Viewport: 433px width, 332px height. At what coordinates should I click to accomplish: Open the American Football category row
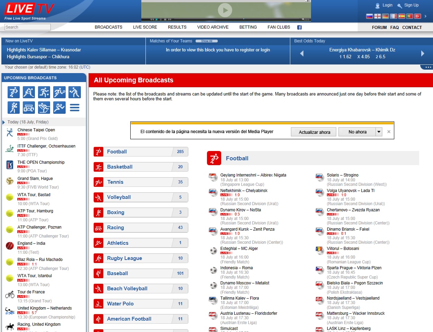coord(141,319)
